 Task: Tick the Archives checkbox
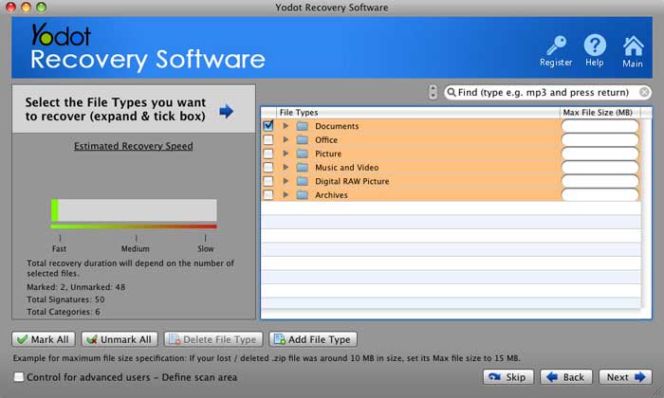[268, 194]
